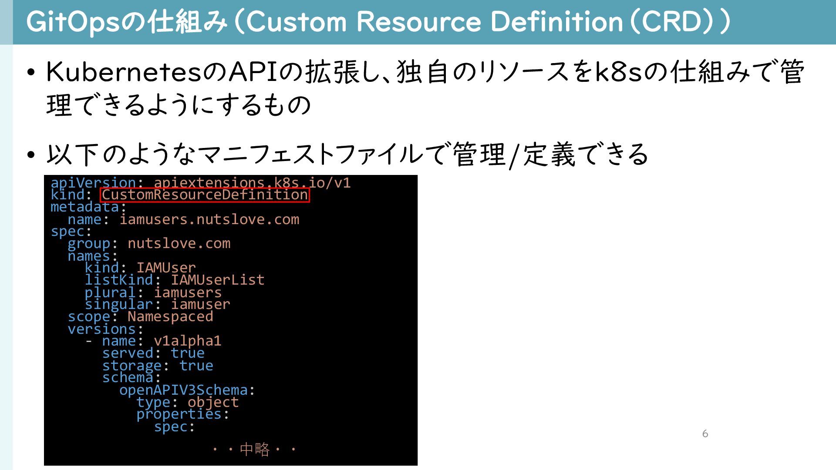The width and height of the screenshot is (836, 470).
Task: Click the slide page number 6
Action: [705, 434]
